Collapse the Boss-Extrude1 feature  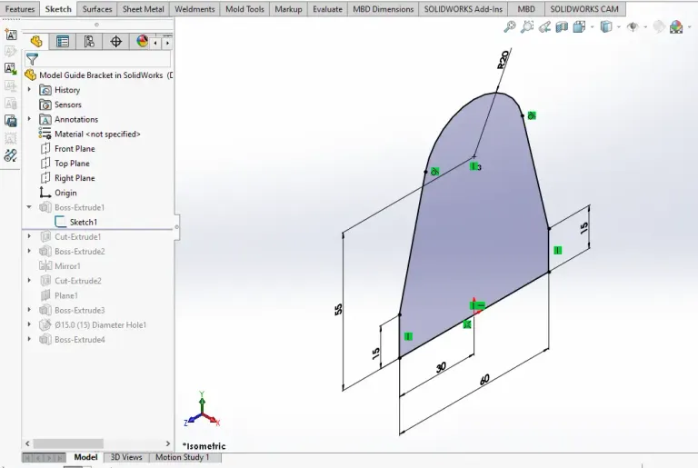30,207
